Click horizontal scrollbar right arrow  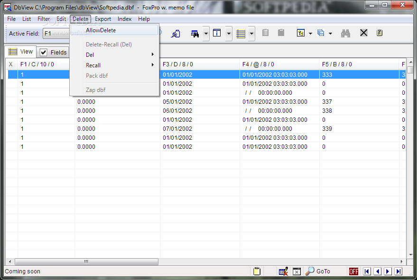401,262
